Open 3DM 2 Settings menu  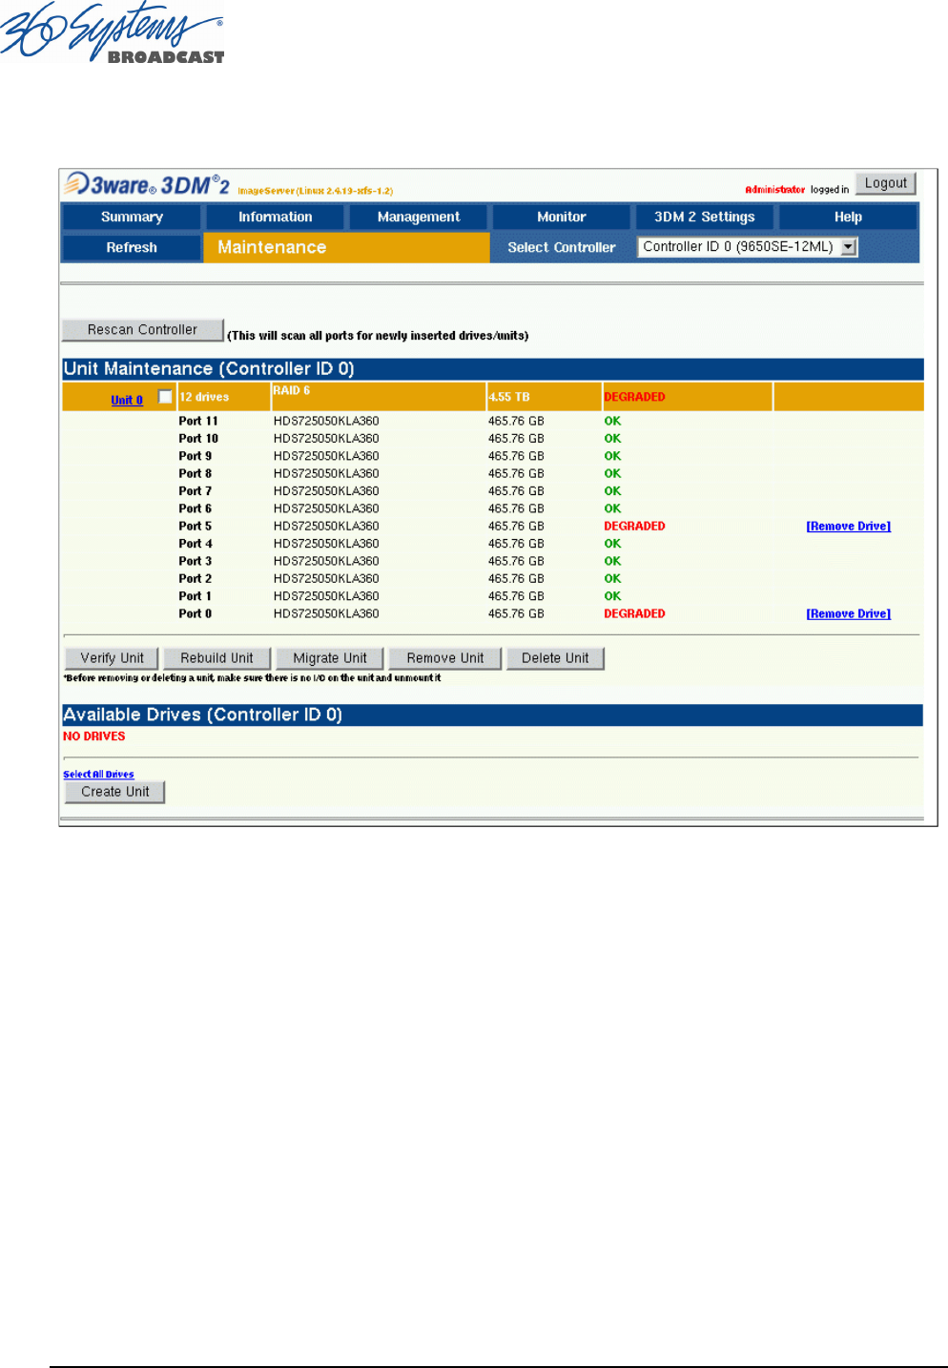[x=704, y=218]
